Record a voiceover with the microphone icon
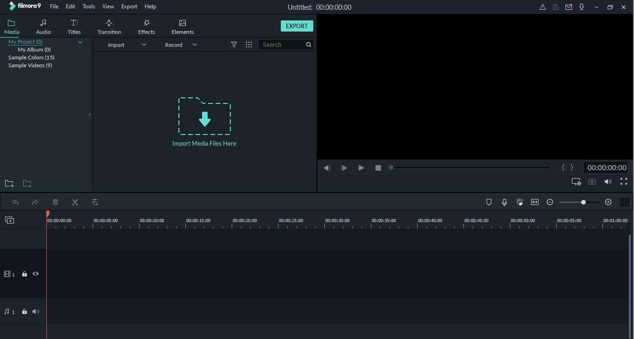This screenshot has width=634, height=339. tap(504, 202)
